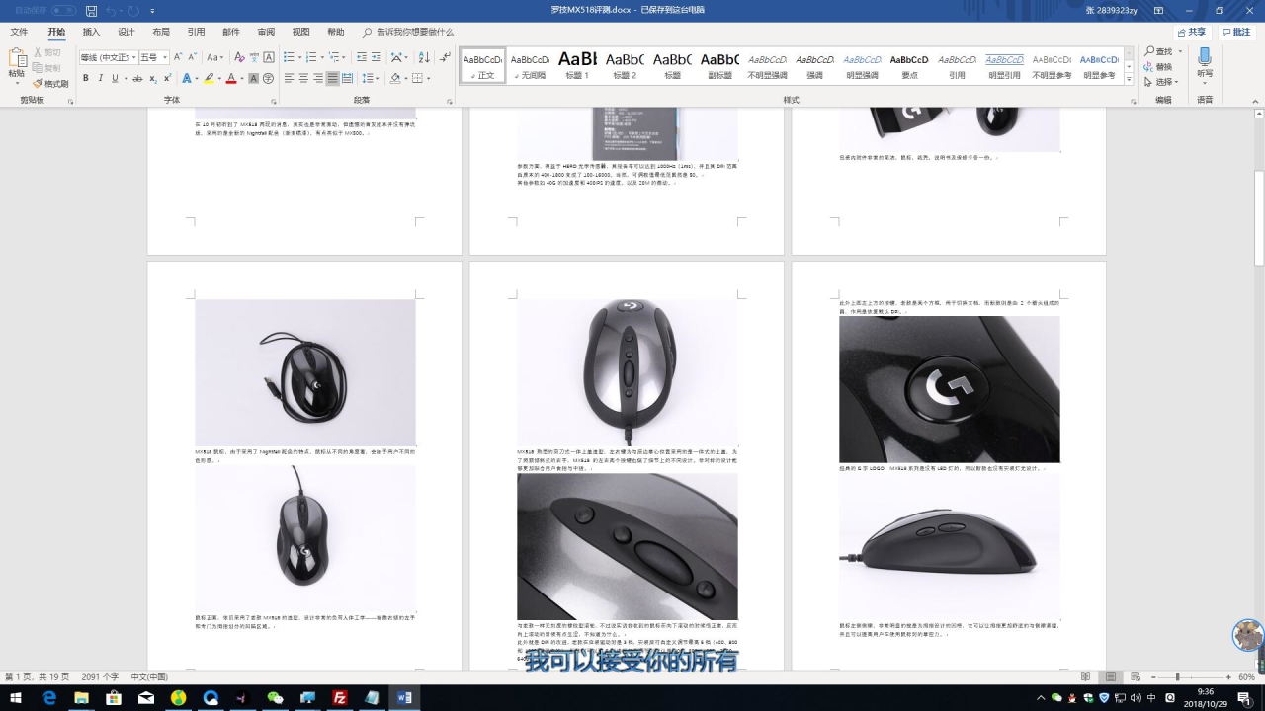Click the 共享 (Share) button
Viewport: 1265px width, 711px height.
pos(1192,32)
